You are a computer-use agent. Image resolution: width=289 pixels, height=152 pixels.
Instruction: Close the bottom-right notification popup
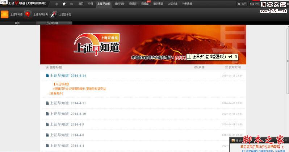pos(286,140)
